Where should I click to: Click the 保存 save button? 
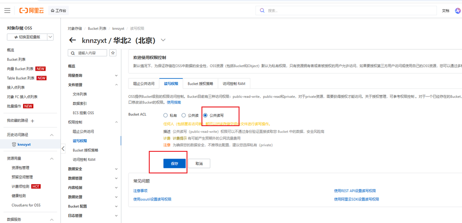coord(175,164)
